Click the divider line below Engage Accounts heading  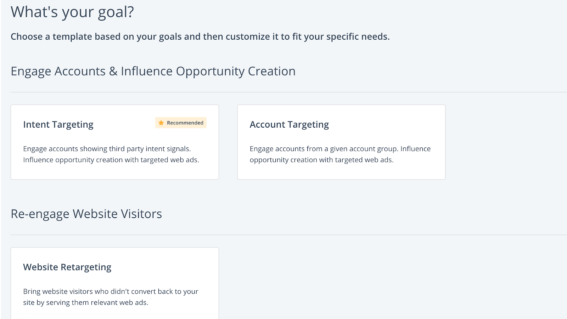coord(283,92)
